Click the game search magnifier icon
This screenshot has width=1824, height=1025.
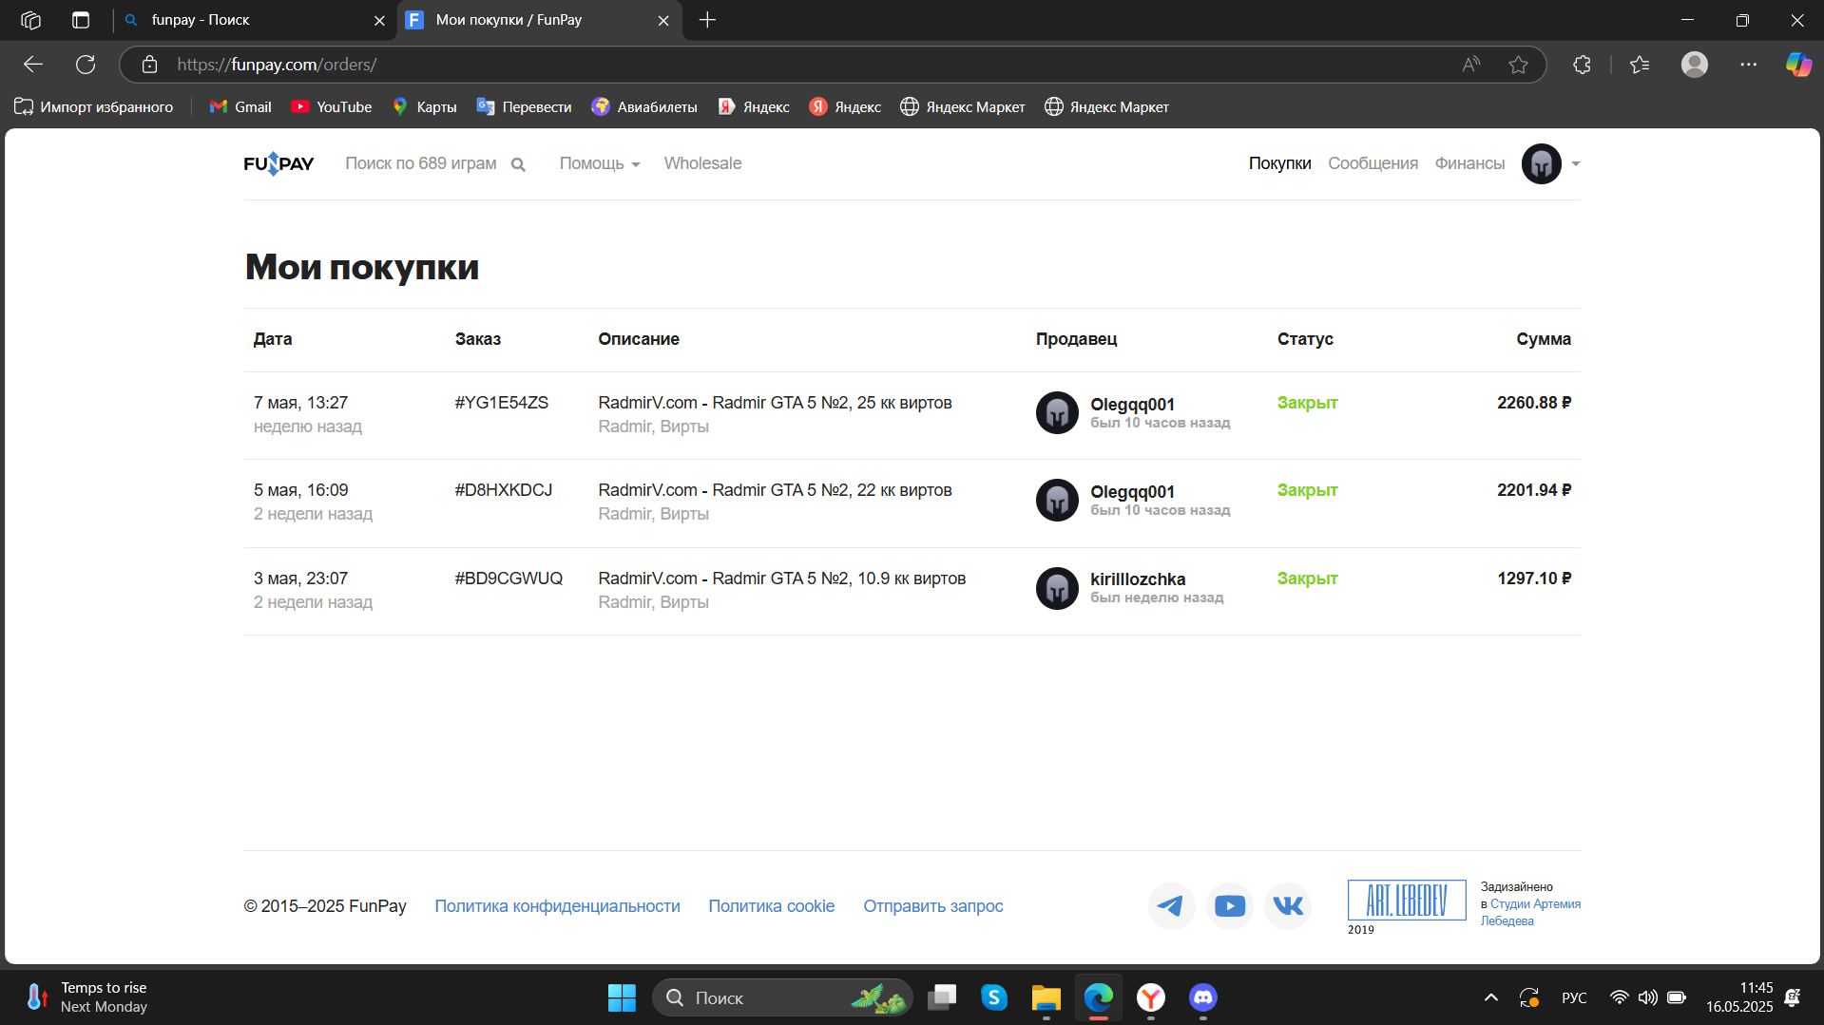click(518, 164)
